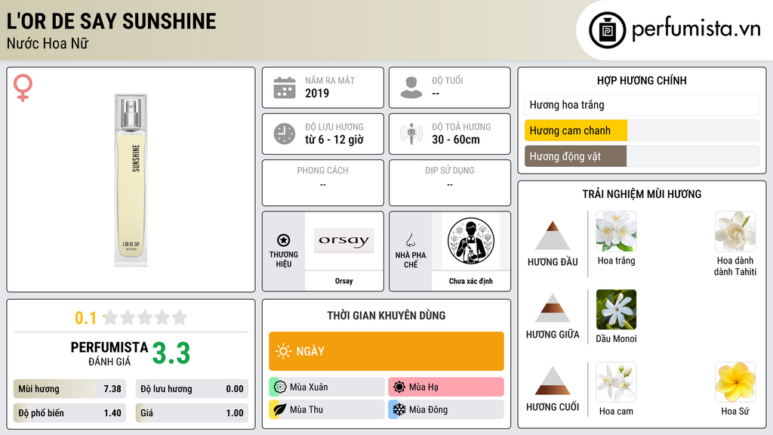Click the green 3.3 Perfumista score

point(171,353)
